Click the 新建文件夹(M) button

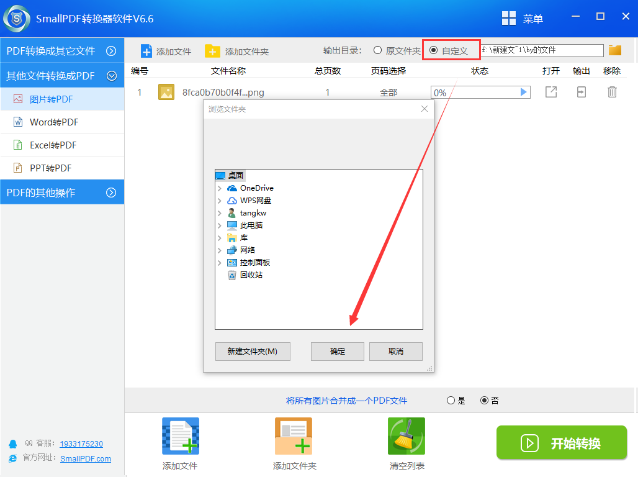(253, 352)
